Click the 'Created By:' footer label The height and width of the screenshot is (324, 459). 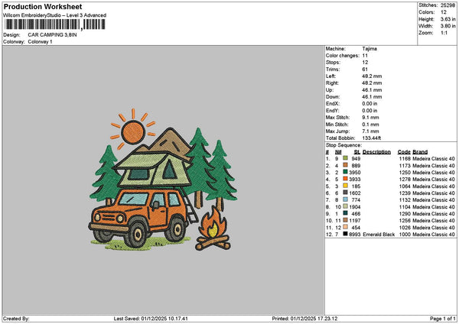tap(16, 319)
